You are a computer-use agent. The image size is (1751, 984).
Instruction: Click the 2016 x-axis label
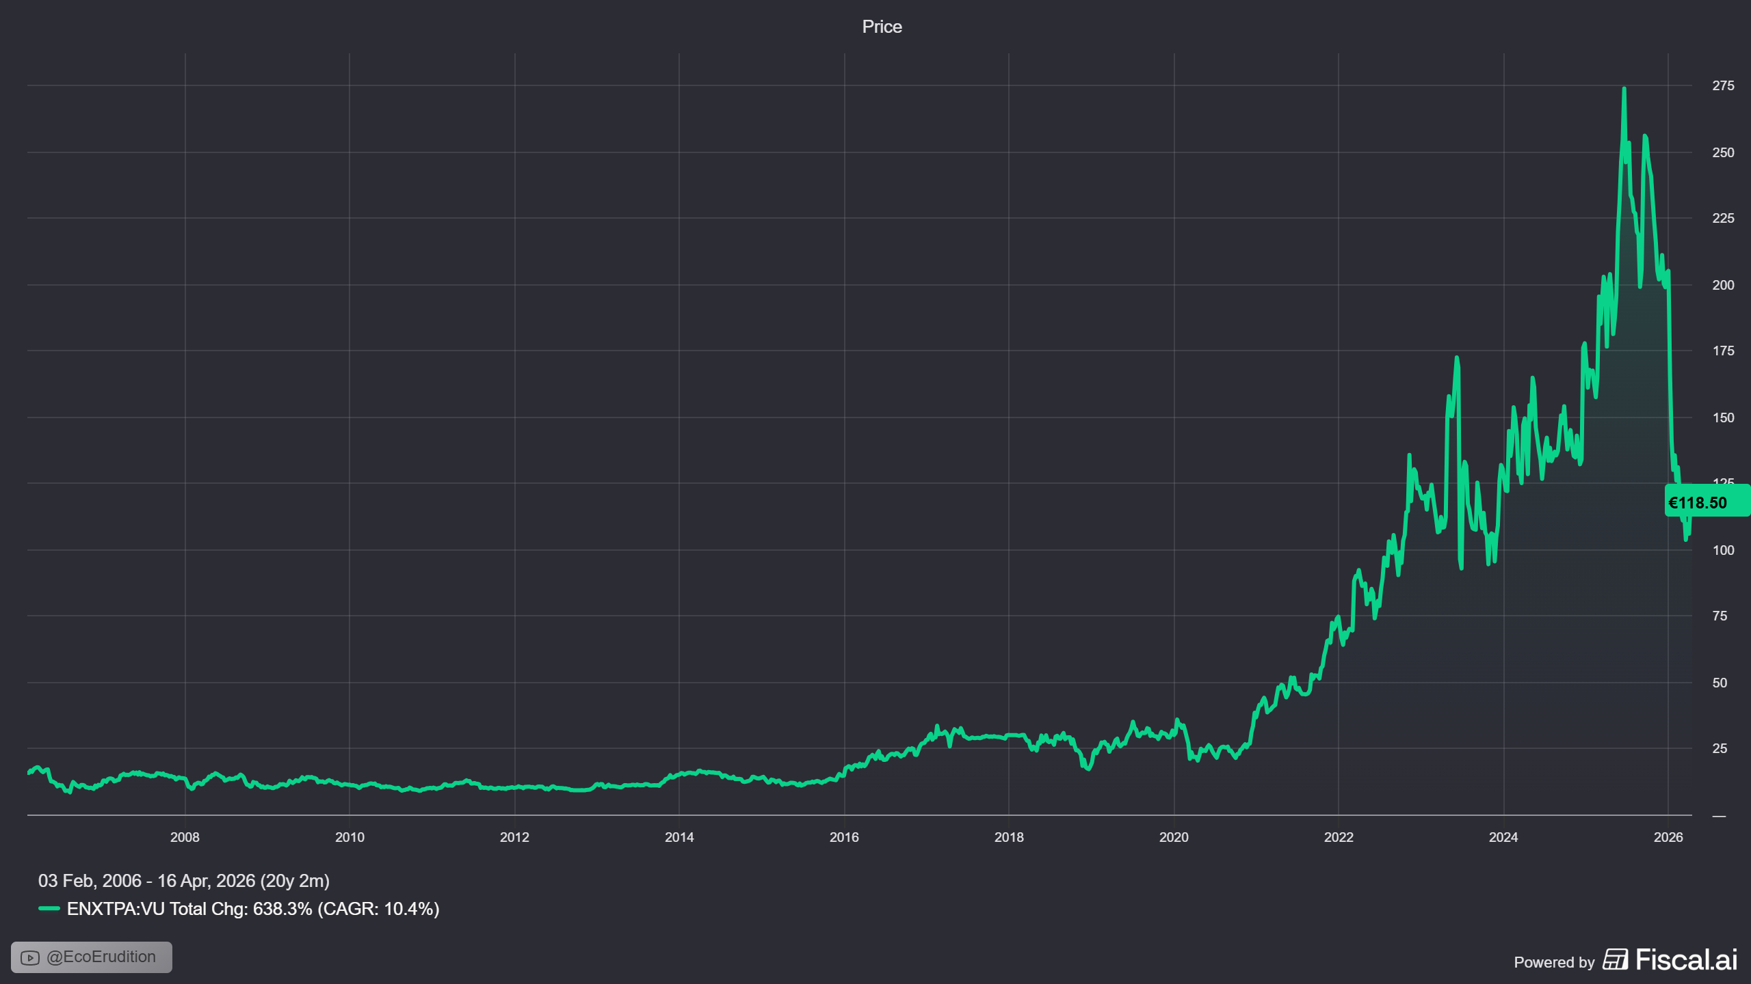(844, 837)
